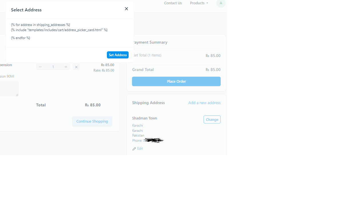The width and height of the screenshot is (359, 203).
Task: Close the Select Address dialog with the X
Action: [x=126, y=9]
